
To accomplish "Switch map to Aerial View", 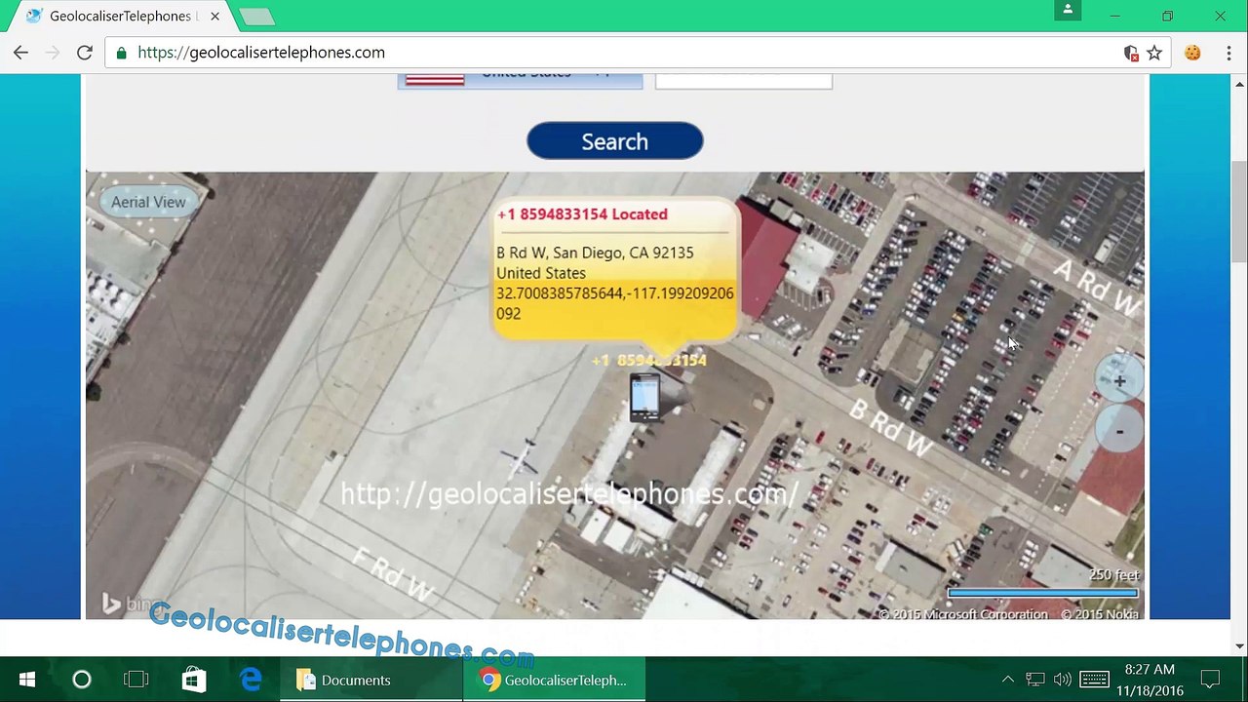I will tap(148, 202).
